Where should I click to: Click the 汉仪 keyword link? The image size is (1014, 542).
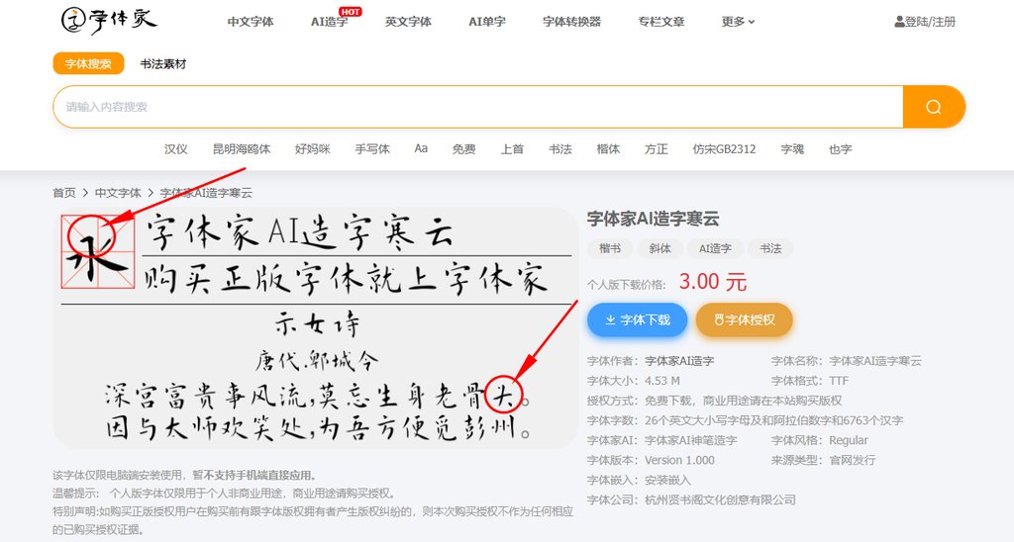(175, 149)
